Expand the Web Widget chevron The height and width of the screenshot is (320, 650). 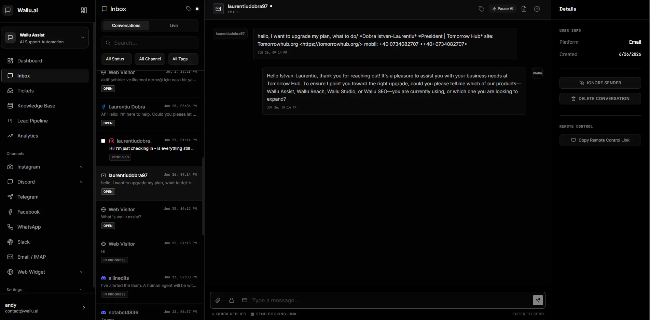[81, 272]
